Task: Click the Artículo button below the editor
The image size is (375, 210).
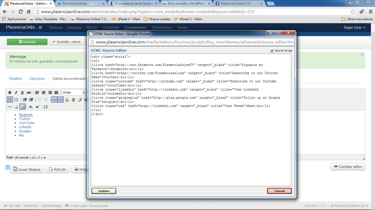Action: tap(57, 169)
